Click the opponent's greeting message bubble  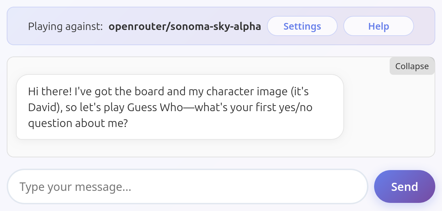(180, 107)
